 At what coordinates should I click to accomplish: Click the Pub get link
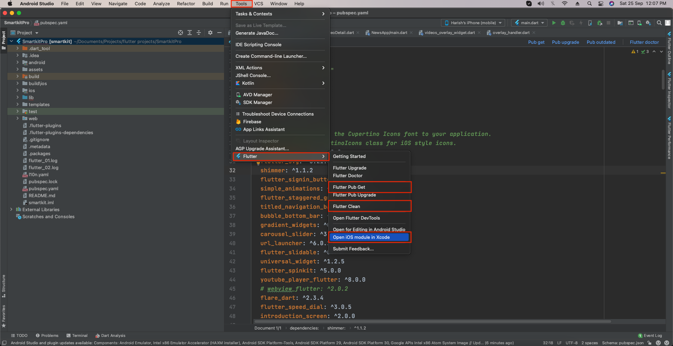(536, 42)
